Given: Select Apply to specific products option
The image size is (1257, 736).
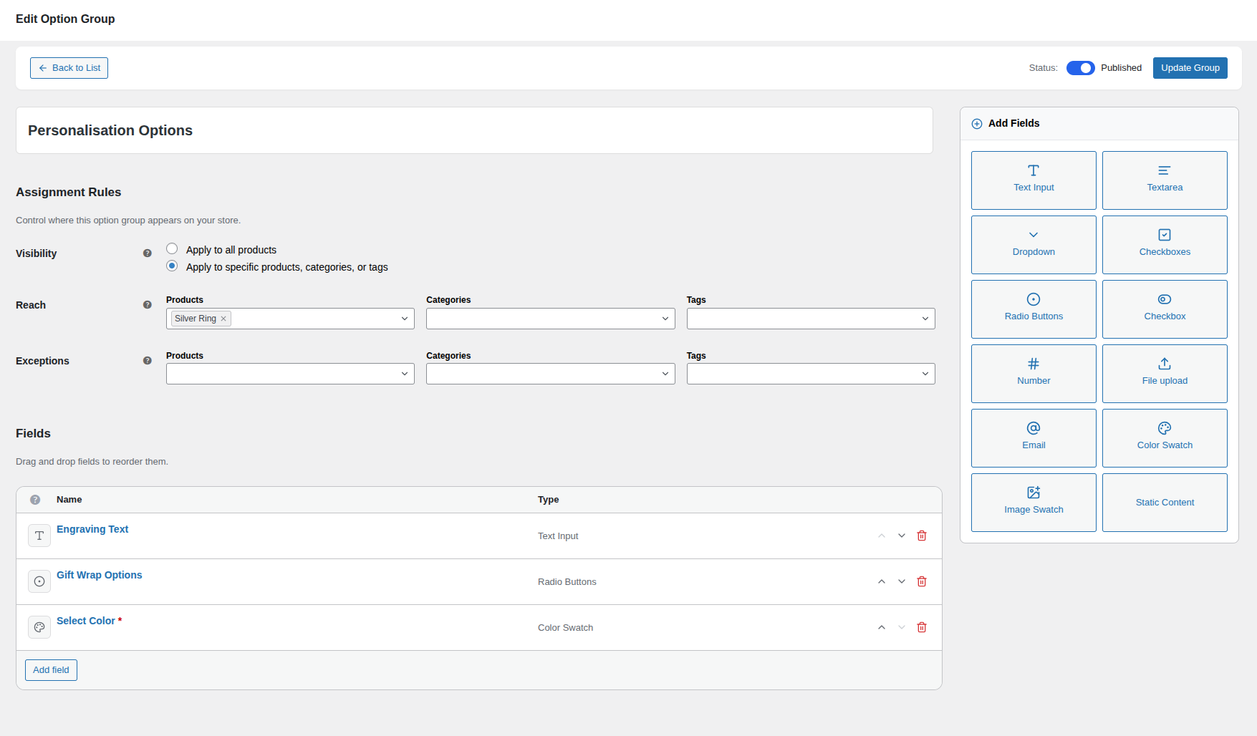Looking at the screenshot, I should 172,266.
